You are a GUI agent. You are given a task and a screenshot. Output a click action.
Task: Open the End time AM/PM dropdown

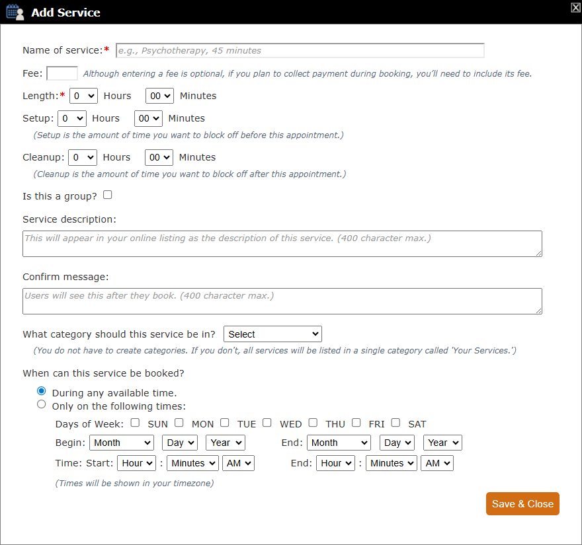coord(438,463)
